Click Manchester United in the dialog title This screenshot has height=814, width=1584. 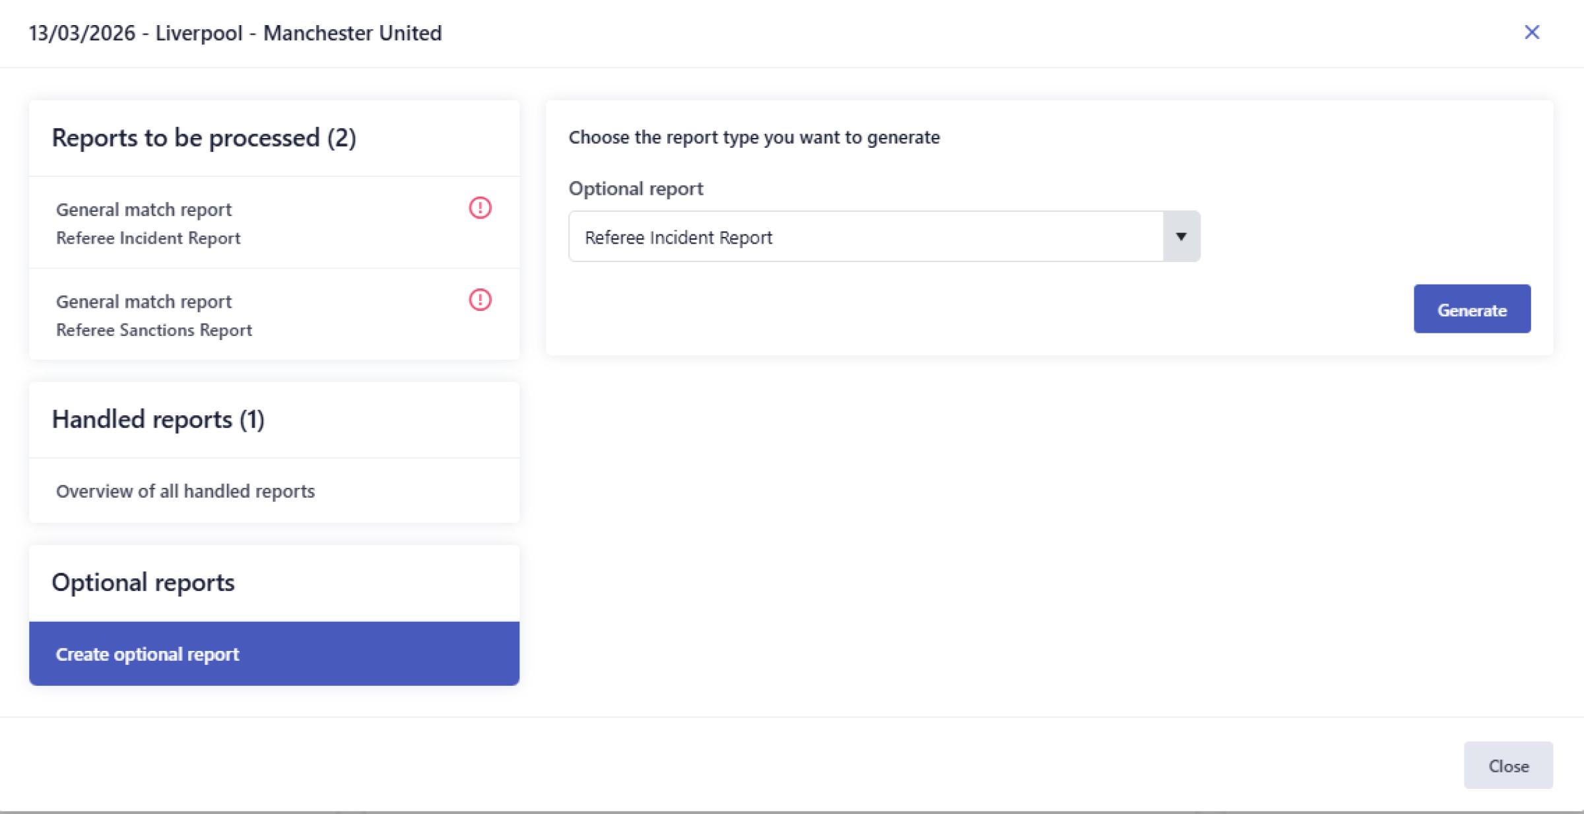pyautogui.click(x=352, y=33)
